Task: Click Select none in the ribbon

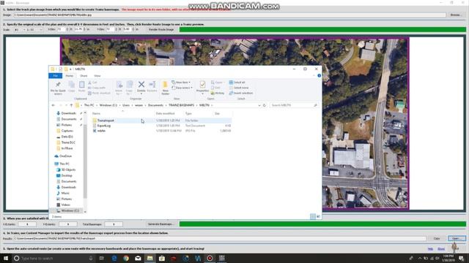Action: 239,88
